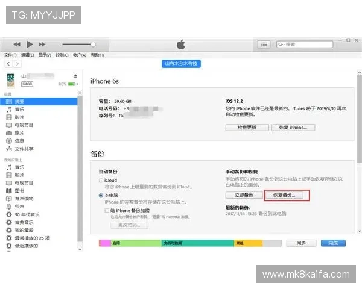Screen dimensions: 362x289
Task: Click the rewind playback button
Action: [x=17, y=44]
